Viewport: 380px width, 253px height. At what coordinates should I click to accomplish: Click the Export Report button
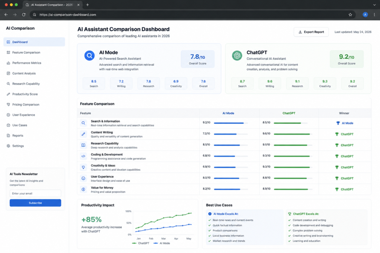(x=311, y=32)
